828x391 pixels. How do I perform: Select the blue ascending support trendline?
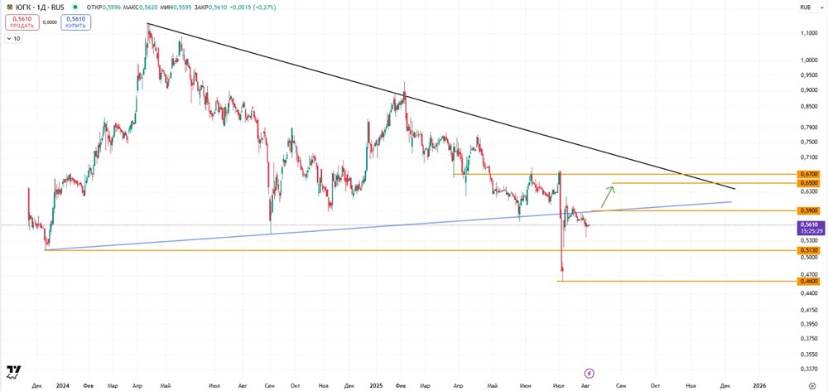click(x=388, y=226)
